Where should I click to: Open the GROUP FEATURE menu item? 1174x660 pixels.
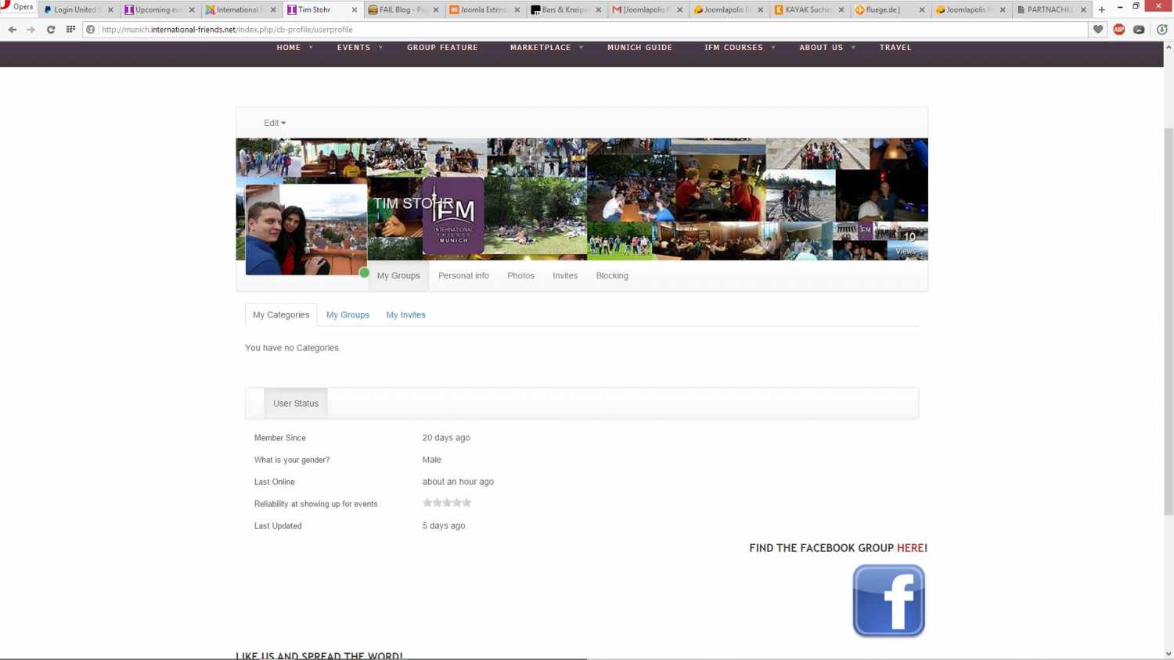(x=442, y=48)
